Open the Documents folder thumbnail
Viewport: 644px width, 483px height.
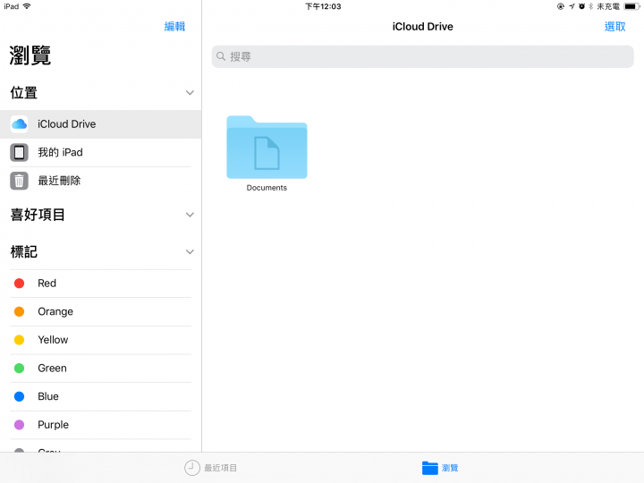(x=267, y=147)
